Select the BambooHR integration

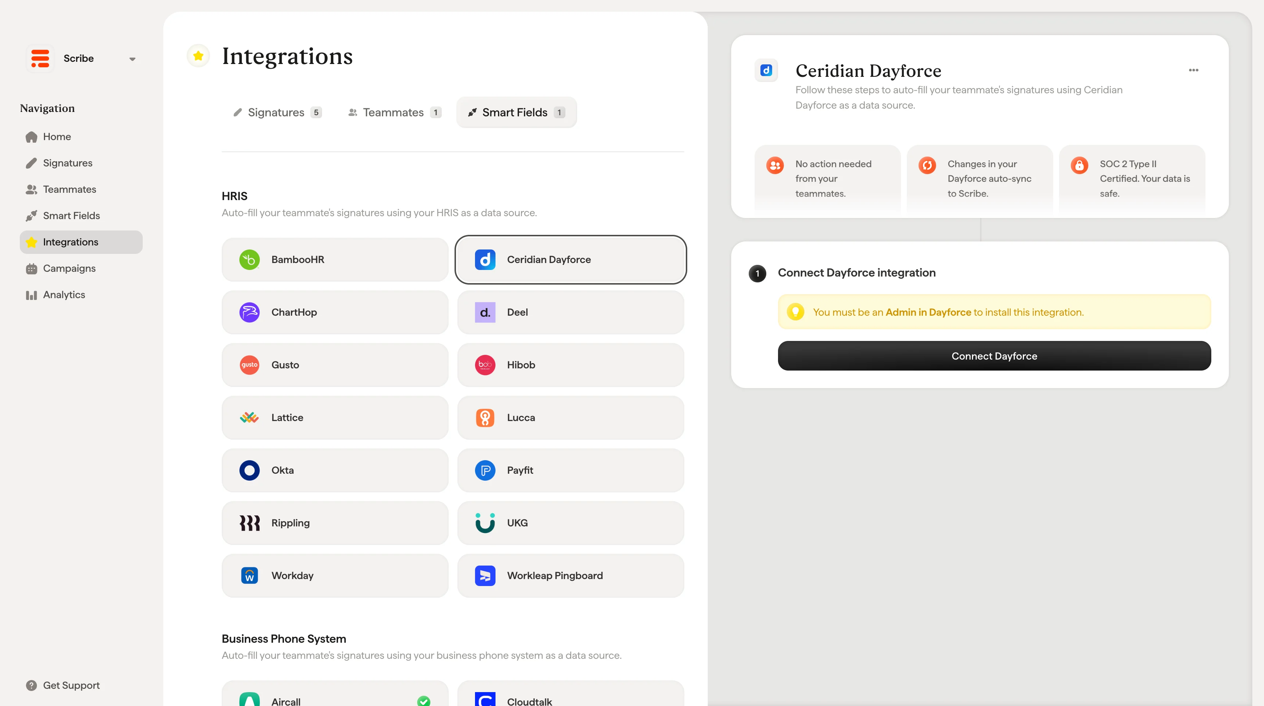click(335, 259)
